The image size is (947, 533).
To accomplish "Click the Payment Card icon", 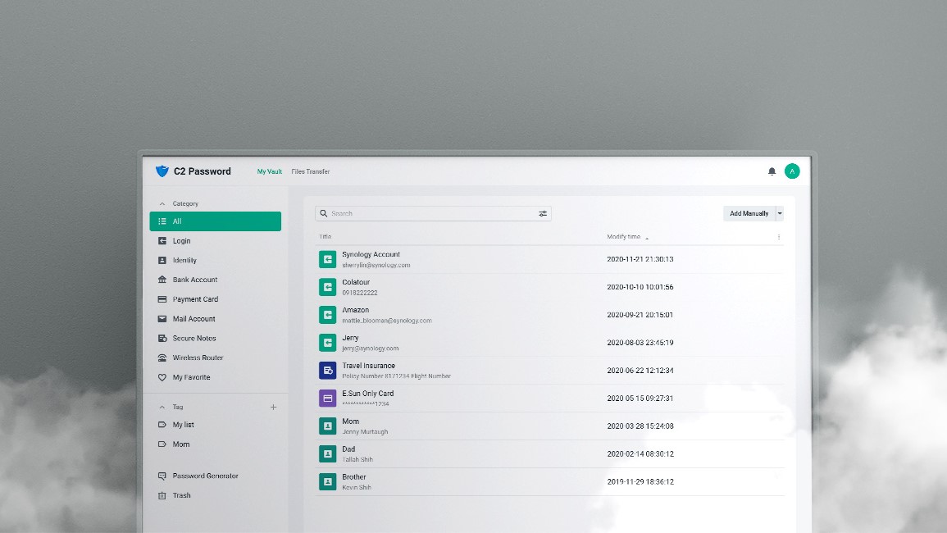I will point(162,299).
